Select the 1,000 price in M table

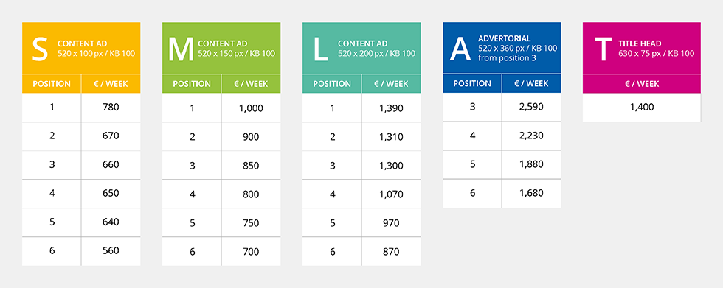[x=252, y=108]
